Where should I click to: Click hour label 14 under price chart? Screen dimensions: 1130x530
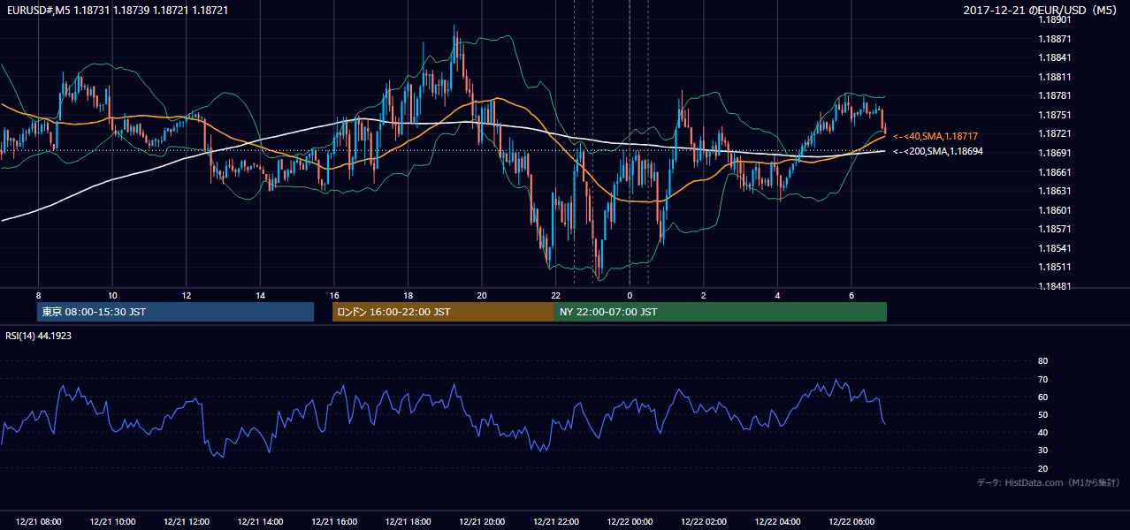(x=260, y=295)
